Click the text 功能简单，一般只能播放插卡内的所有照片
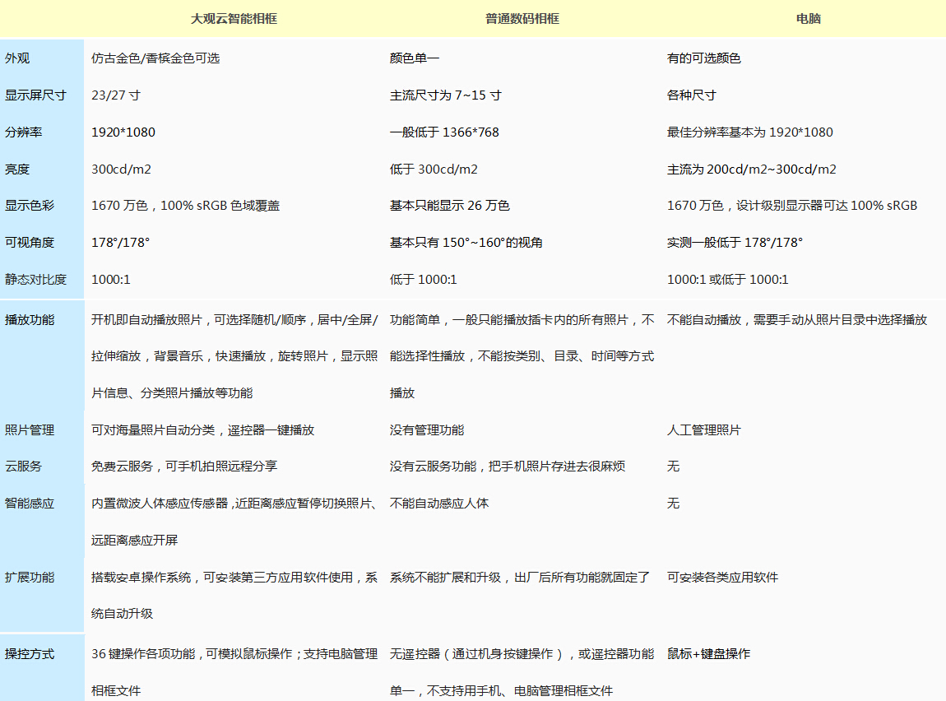Viewport: 946px width, 701px height. [508, 320]
